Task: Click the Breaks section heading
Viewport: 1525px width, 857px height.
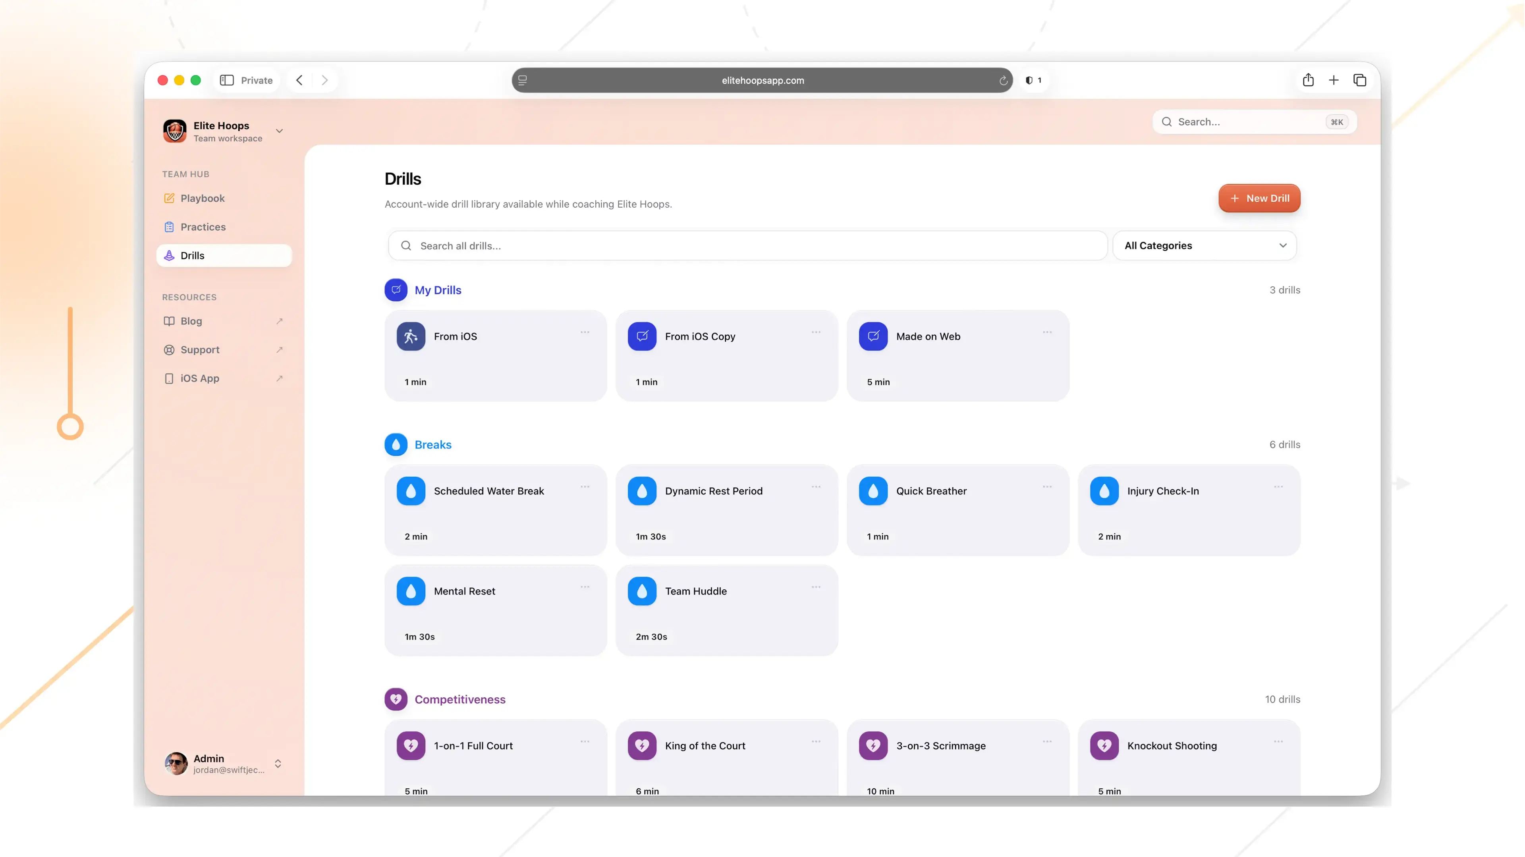Action: (433, 444)
